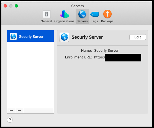Close the Servers window with red button

[x=5, y=6]
